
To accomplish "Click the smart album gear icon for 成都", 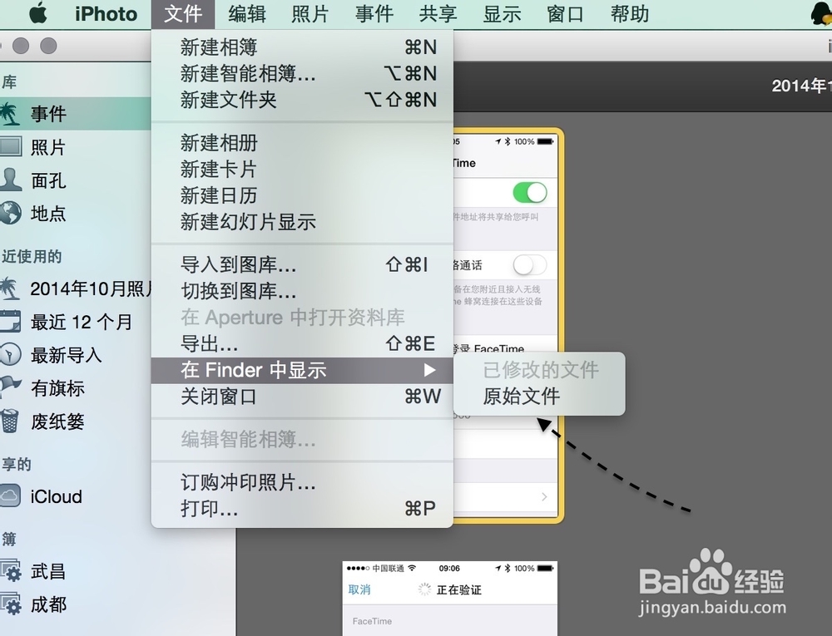I will click(11, 604).
